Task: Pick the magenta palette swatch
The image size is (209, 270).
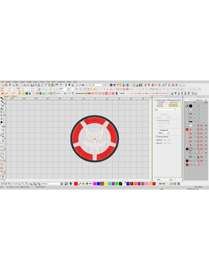Action: click(x=94, y=184)
